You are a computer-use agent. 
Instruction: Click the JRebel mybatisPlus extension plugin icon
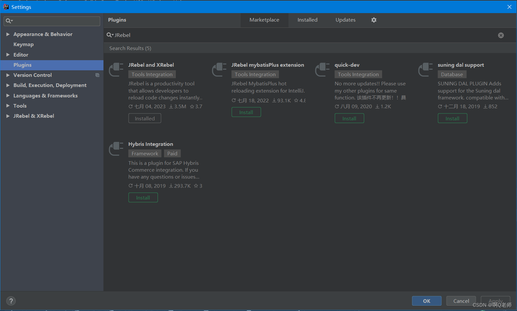point(219,70)
